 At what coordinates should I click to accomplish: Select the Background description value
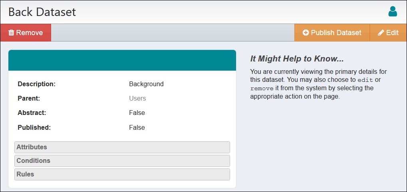click(x=146, y=84)
